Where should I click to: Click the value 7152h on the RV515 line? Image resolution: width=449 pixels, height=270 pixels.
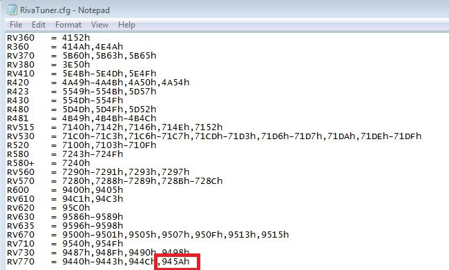[209, 127]
